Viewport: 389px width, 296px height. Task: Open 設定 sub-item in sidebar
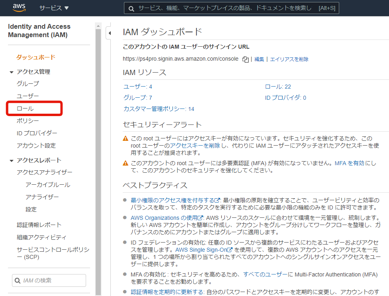pos(31,209)
